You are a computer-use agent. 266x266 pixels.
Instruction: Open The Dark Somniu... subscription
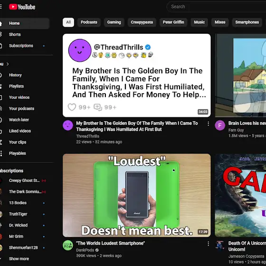[x=25, y=192]
